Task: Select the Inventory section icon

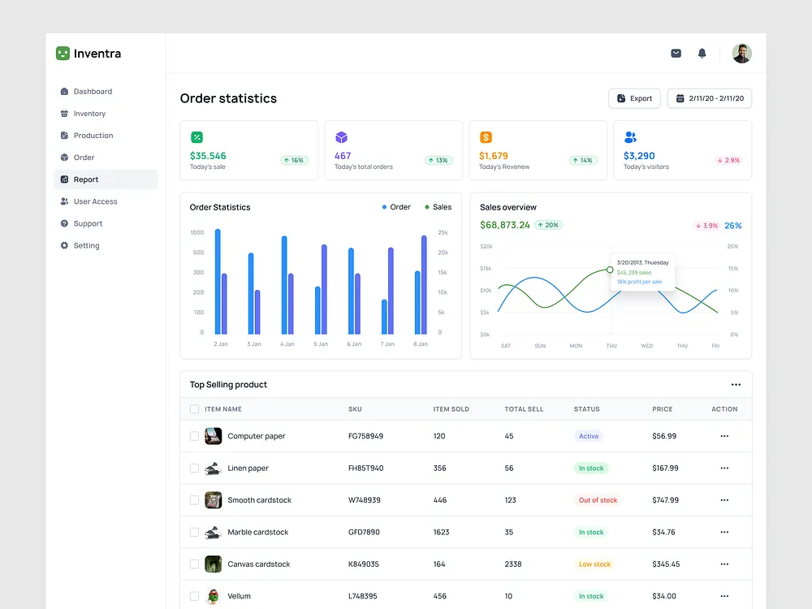Action: click(65, 113)
